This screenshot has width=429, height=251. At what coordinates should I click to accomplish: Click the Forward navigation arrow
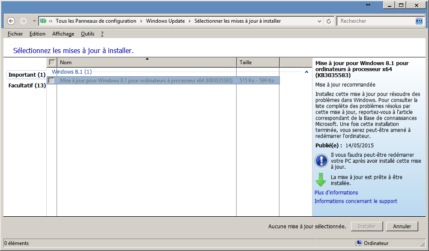coord(23,21)
